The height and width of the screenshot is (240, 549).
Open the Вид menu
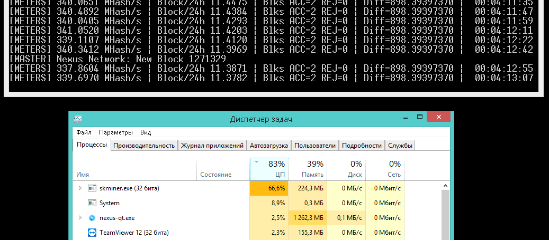[x=146, y=132]
